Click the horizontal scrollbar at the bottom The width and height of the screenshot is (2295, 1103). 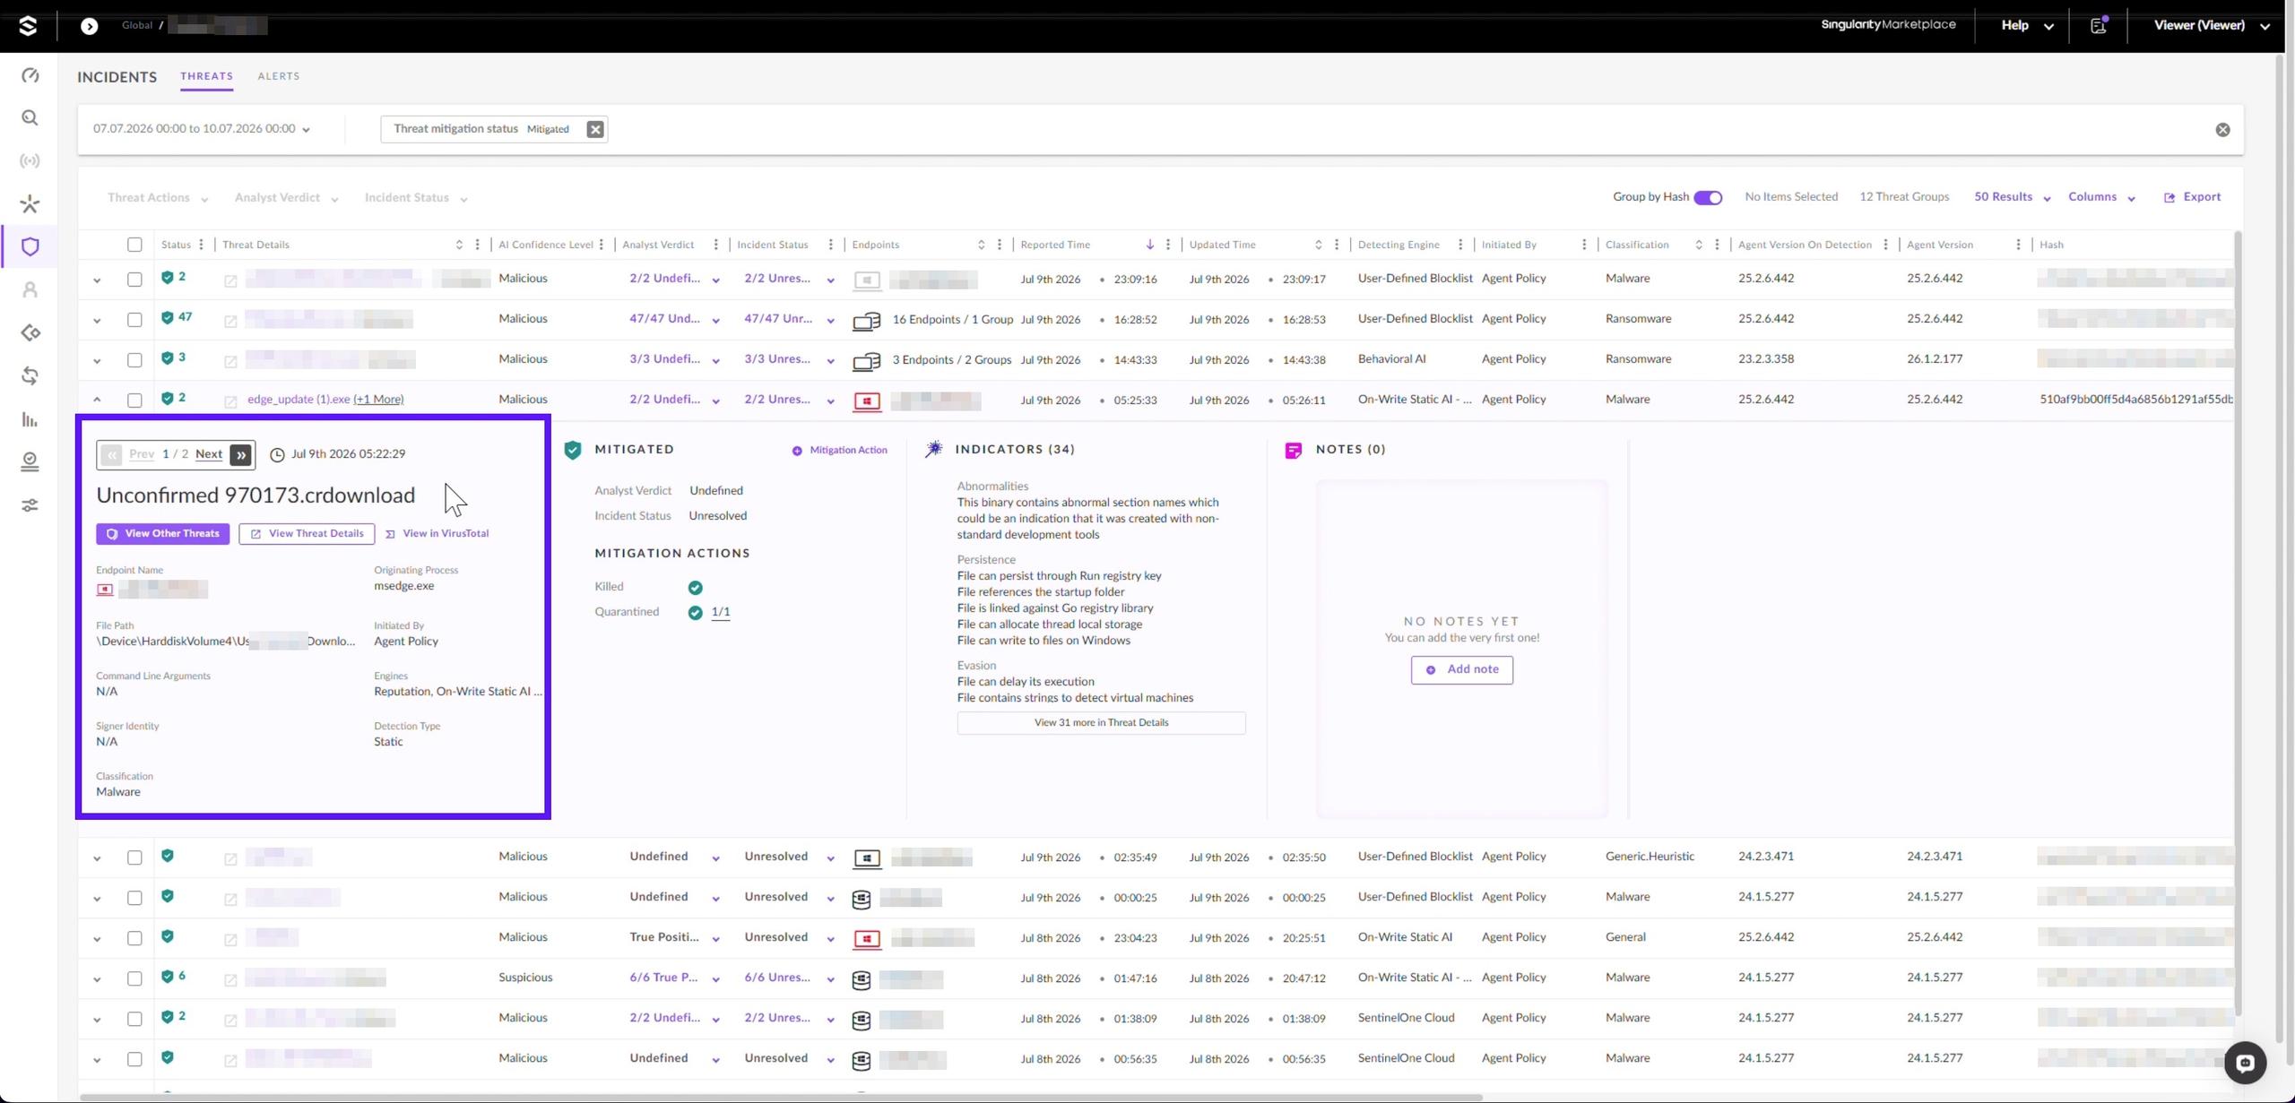point(780,1098)
